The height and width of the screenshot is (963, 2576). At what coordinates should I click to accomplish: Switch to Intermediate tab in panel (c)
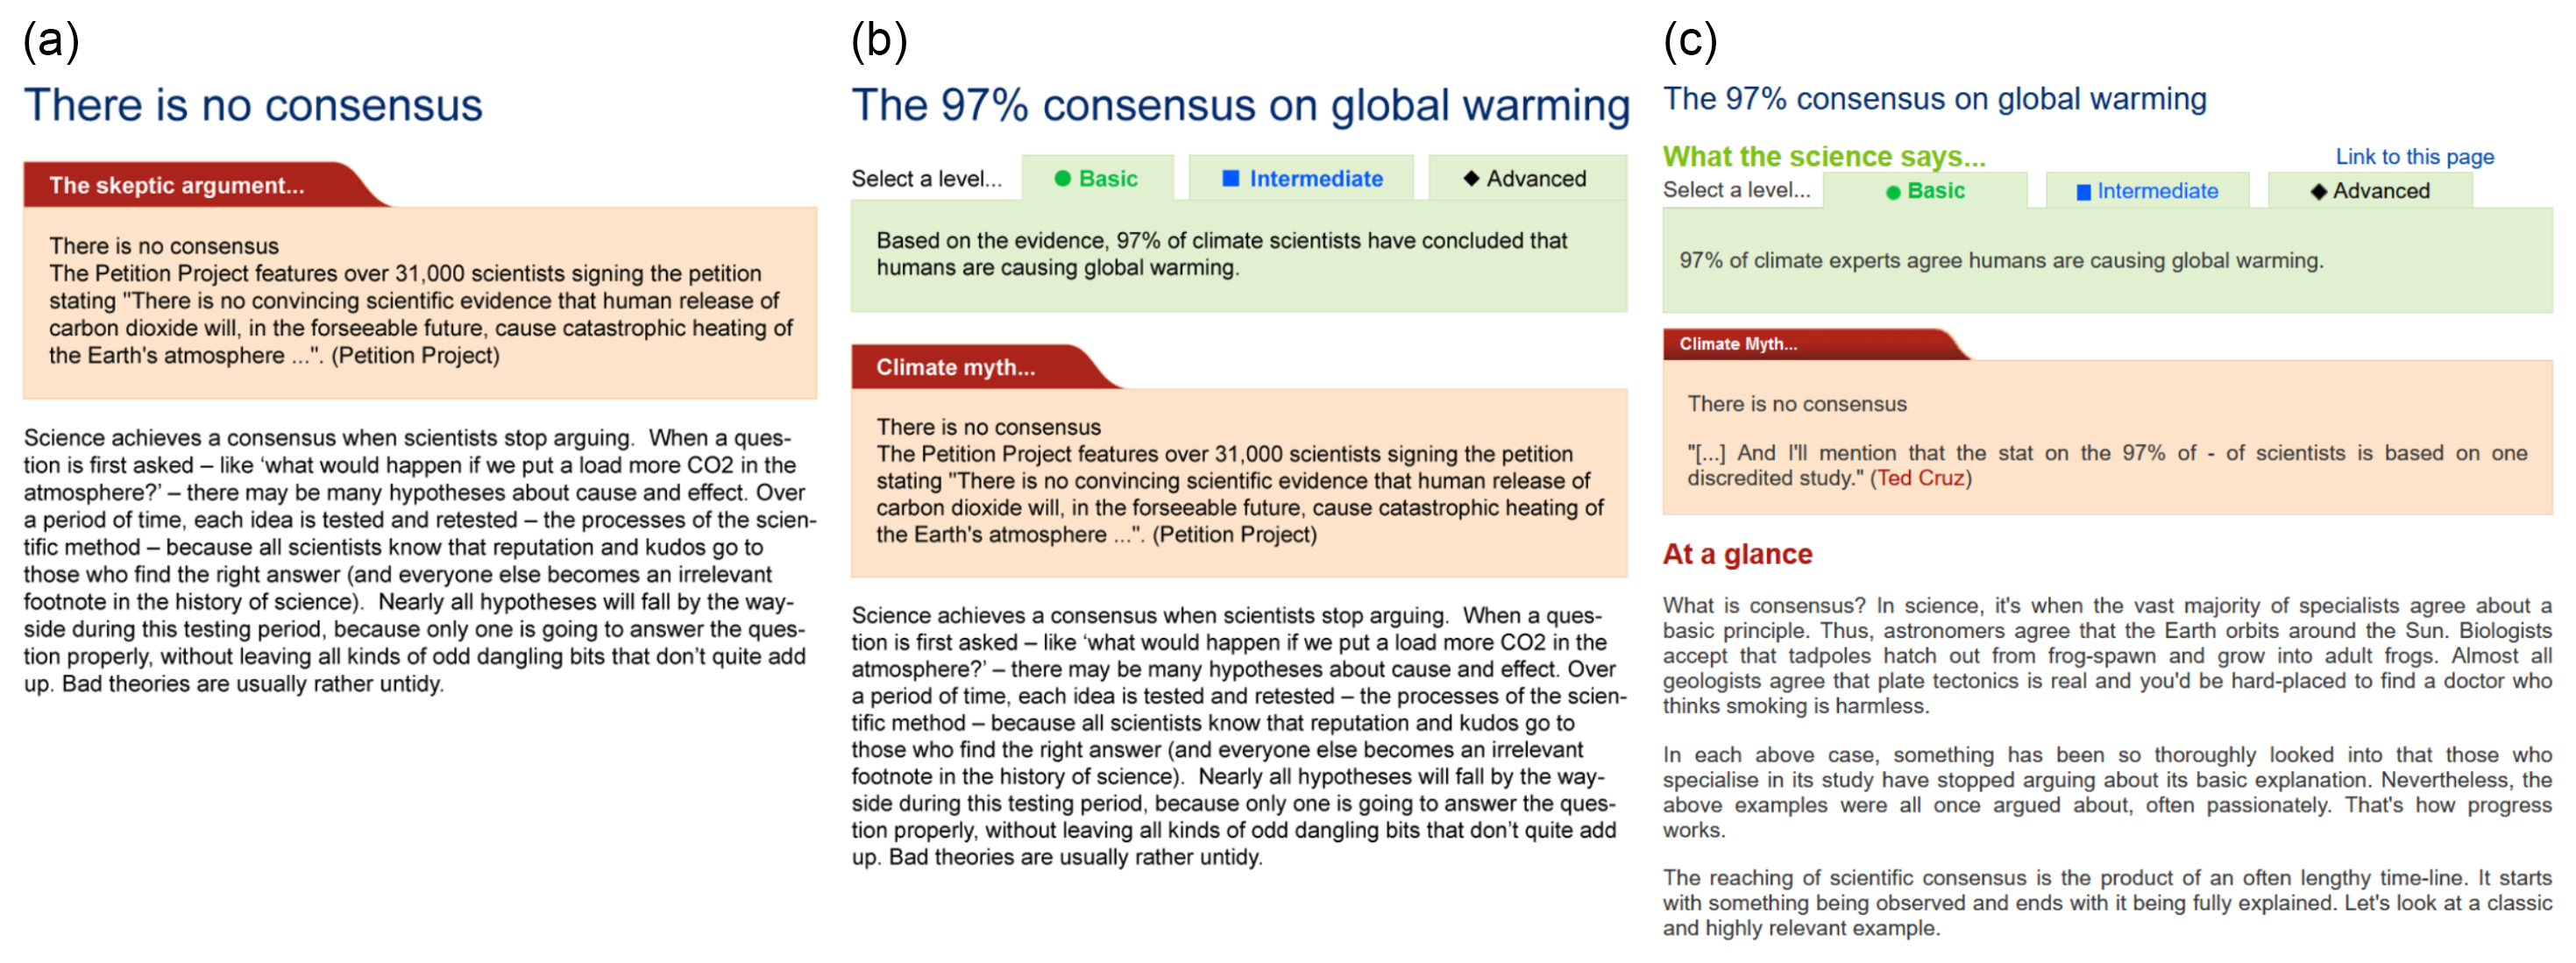[2147, 191]
